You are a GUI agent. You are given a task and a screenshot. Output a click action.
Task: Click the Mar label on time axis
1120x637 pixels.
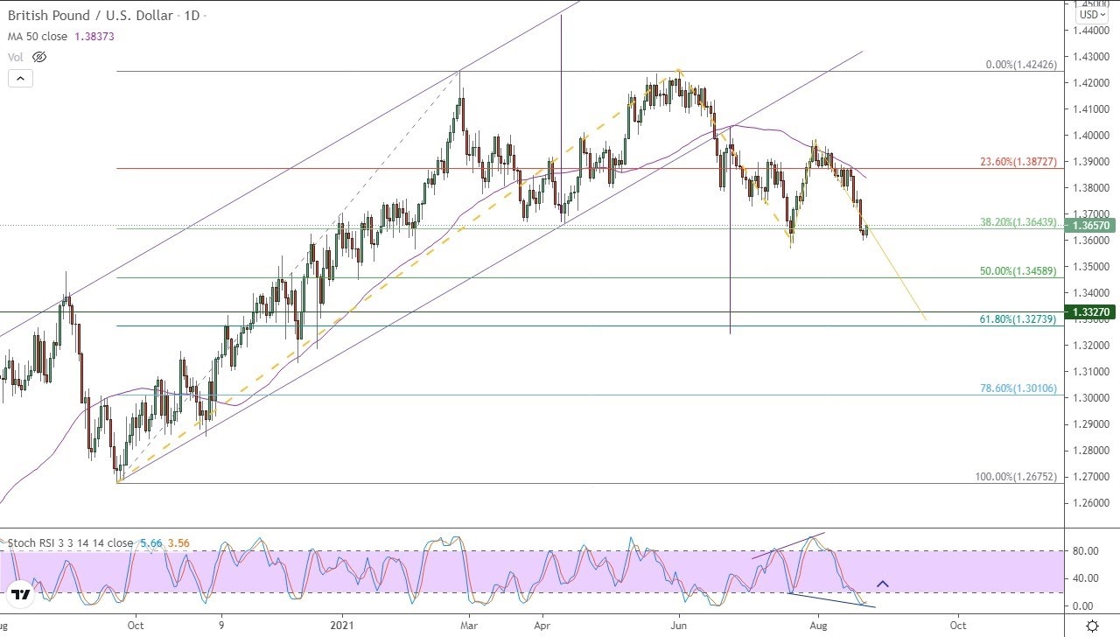468,626
